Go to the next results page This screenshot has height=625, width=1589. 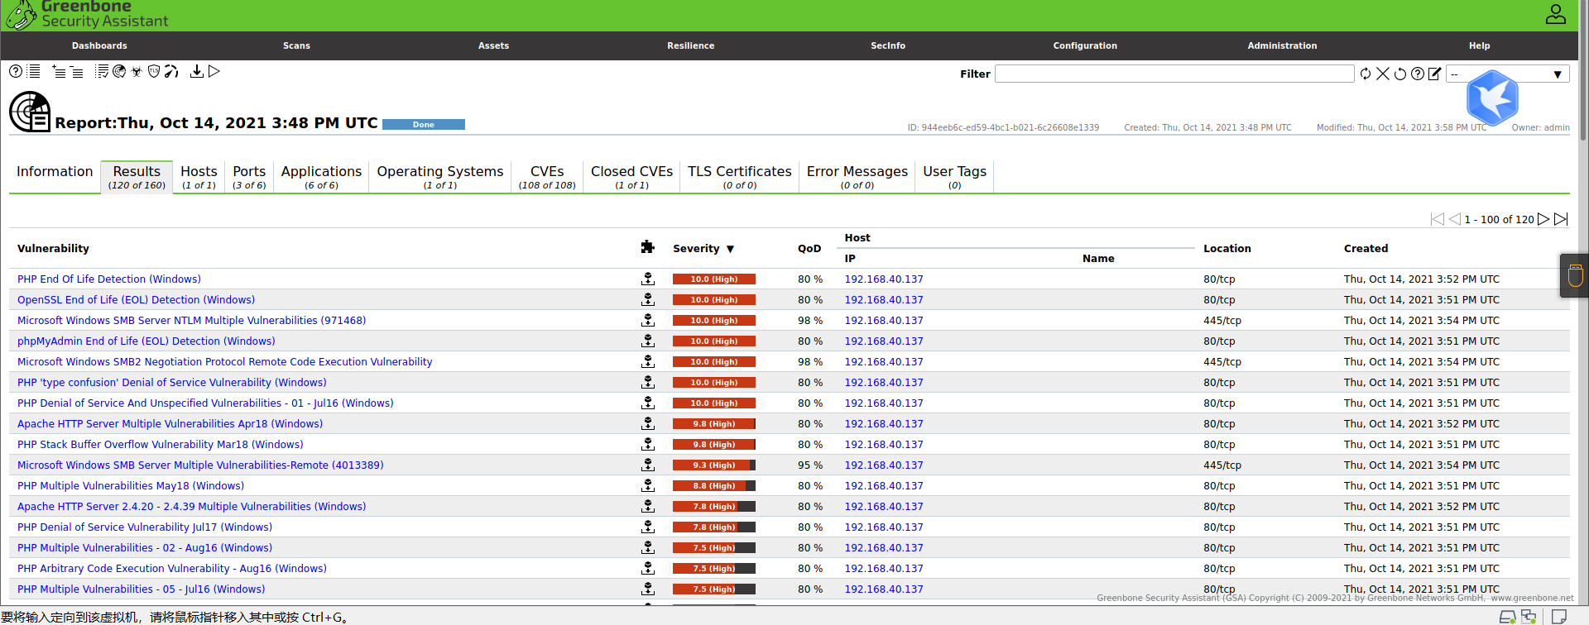pyautogui.click(x=1543, y=219)
